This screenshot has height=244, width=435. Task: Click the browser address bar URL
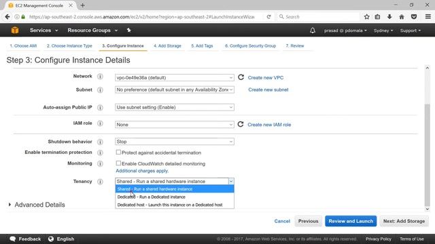141,17
